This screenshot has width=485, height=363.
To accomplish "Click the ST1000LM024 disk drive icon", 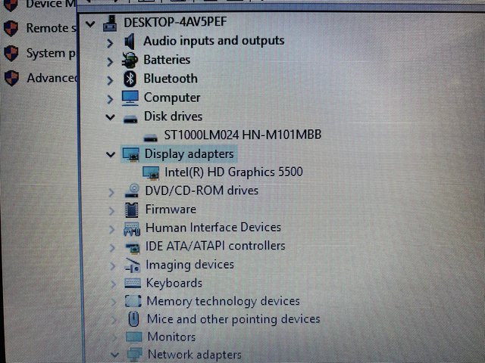I will click(151, 138).
